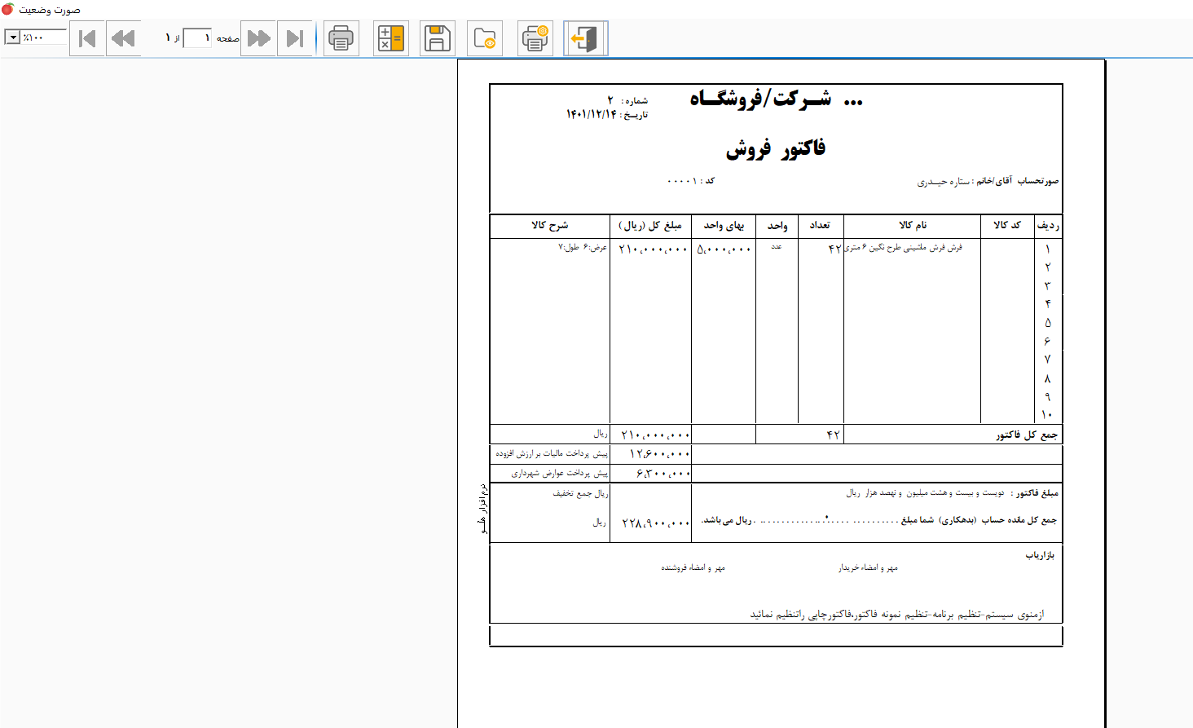Click the کد کالا column header
1193x728 pixels.
[1007, 225]
